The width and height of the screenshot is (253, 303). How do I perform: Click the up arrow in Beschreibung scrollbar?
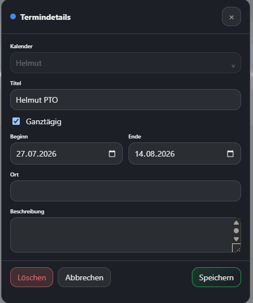click(x=236, y=223)
